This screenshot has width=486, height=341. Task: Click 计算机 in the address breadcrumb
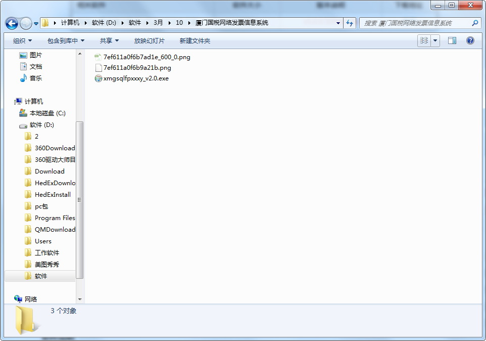70,23
